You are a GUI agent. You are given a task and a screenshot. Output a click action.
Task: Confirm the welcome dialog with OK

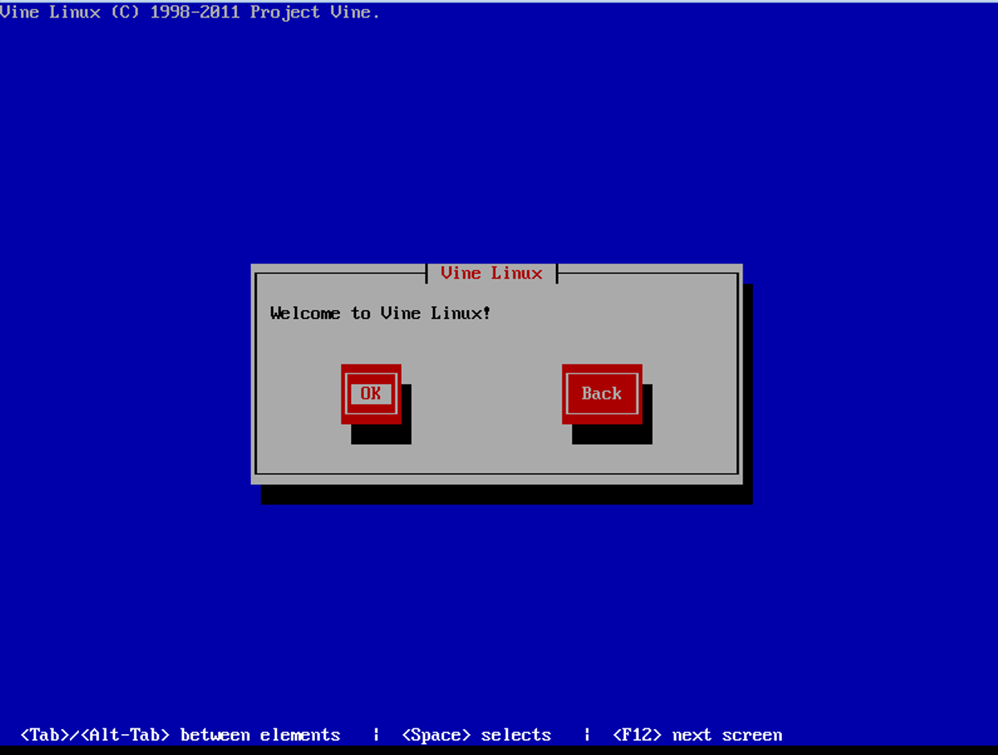[x=371, y=394]
